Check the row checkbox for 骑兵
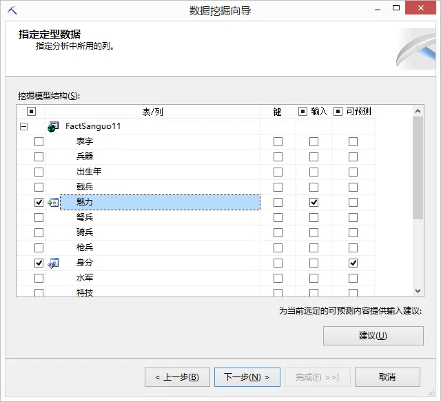 (39, 233)
